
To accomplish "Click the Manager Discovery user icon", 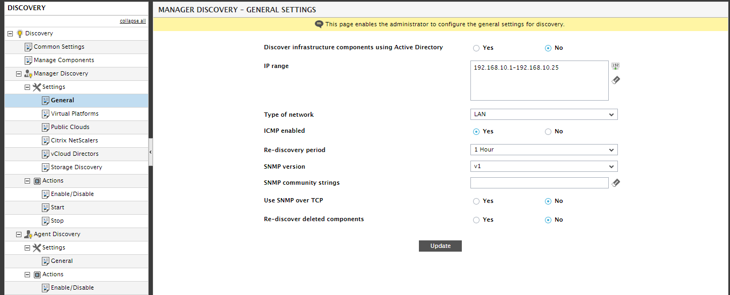I will [28, 74].
